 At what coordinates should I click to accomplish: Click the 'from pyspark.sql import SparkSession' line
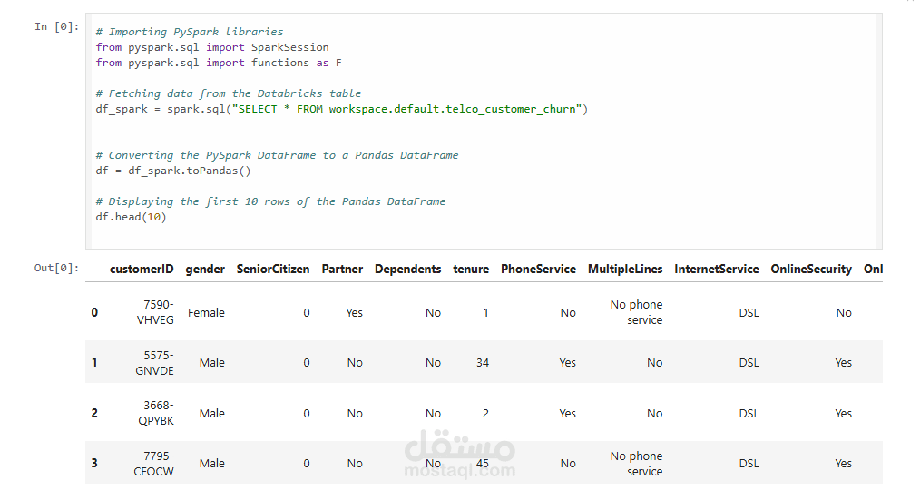(x=211, y=47)
